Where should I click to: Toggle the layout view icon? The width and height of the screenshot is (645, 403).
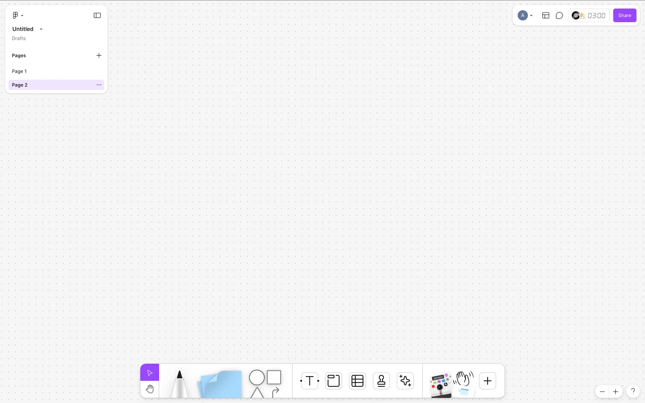546,15
